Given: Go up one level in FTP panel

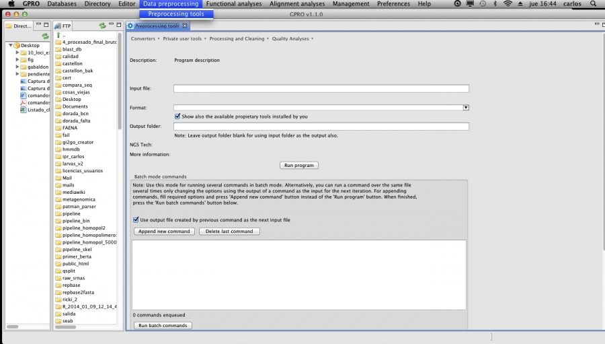Looking at the screenshot, I should [59, 35].
